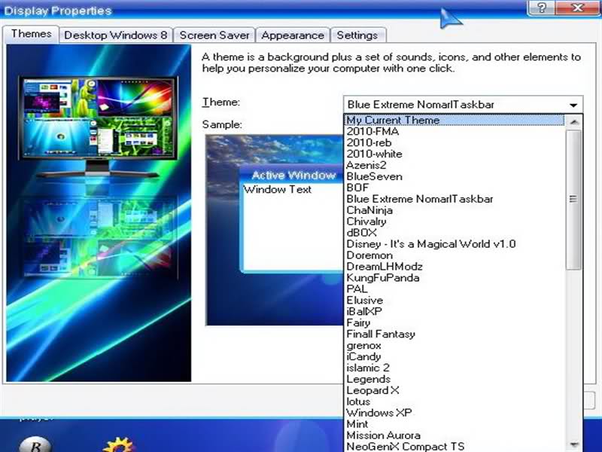Open the Themes tab

click(x=31, y=34)
